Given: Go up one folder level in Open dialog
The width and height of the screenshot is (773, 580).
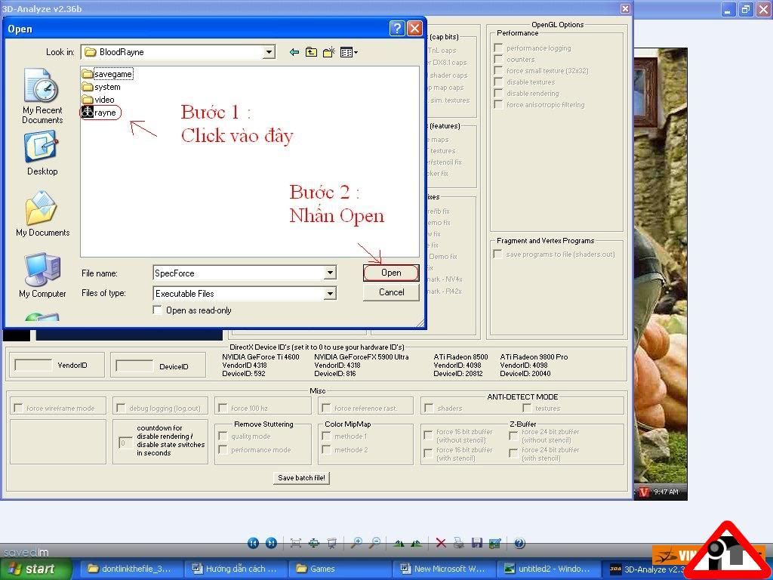Looking at the screenshot, I should [x=311, y=52].
